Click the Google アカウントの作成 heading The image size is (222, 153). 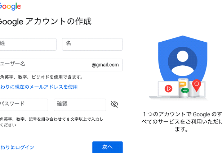[45, 22]
